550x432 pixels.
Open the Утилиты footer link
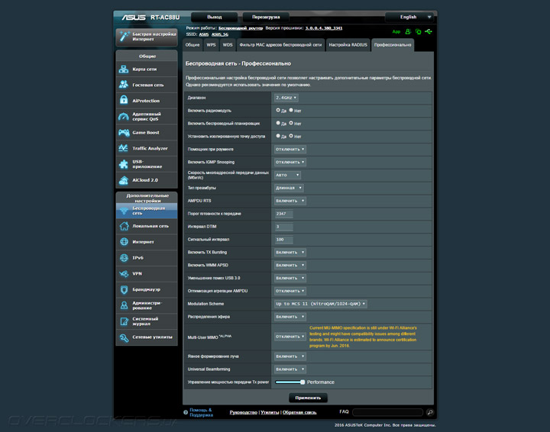pyautogui.click(x=270, y=412)
